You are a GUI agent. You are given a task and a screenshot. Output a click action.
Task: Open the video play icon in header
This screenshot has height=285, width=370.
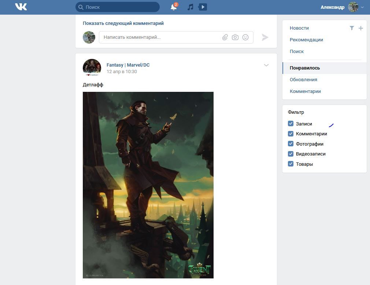[203, 7]
